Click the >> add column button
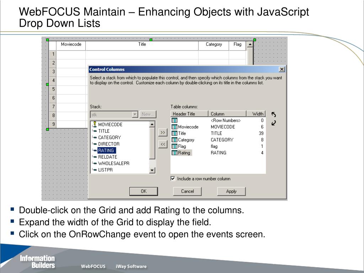 (163, 132)
